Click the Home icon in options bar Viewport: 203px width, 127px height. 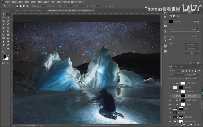(4, 6)
